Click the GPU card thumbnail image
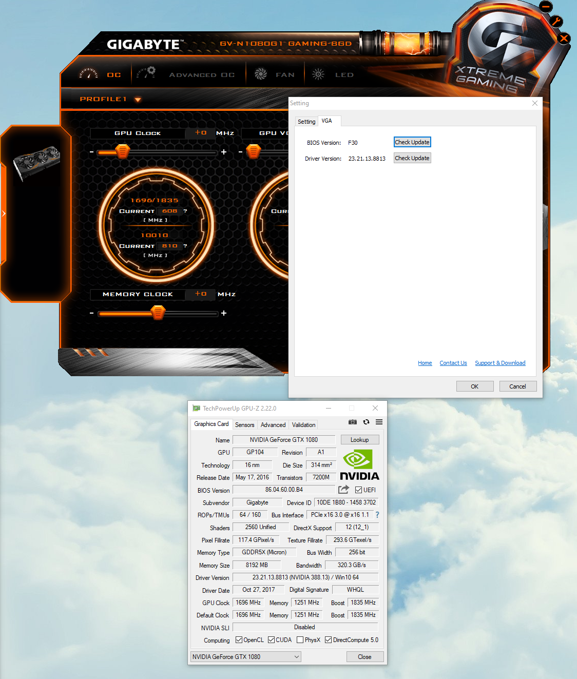This screenshot has width=577, height=679. coord(36,163)
